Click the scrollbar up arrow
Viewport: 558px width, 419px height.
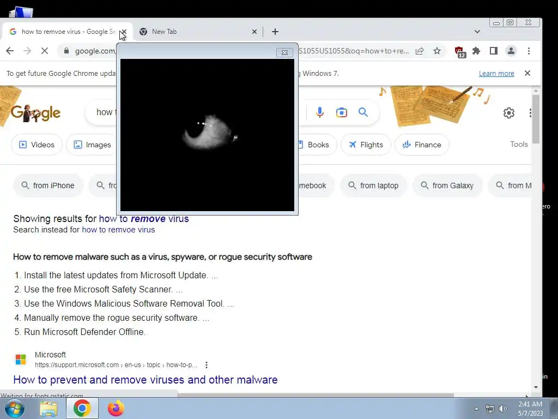(536, 91)
